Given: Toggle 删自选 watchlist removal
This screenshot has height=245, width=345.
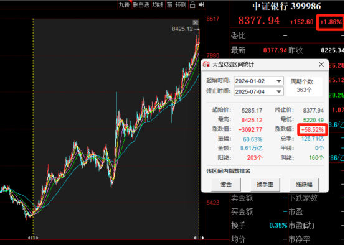Looking at the screenshot, I should [x=141, y=5].
